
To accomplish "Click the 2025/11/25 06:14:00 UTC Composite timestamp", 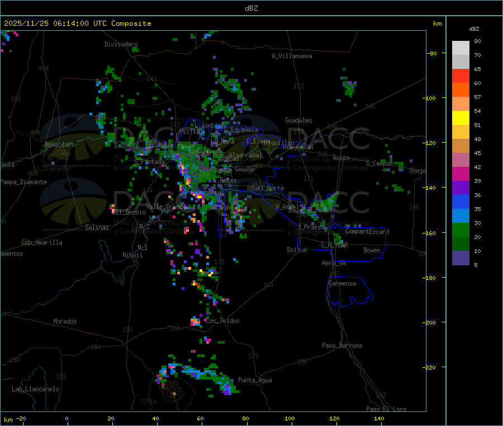I will 77,24.
